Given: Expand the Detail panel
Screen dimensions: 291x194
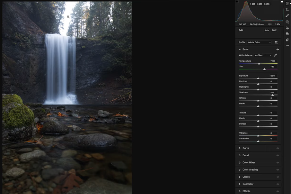Looking at the screenshot, I should pos(240,156).
